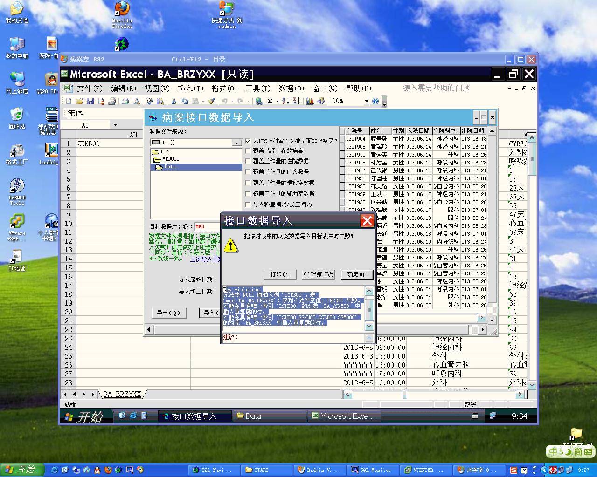
Task: Open the Excel 格式(O) menu
Action: tap(224, 89)
